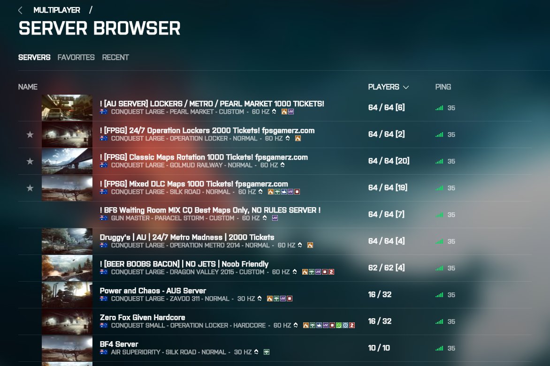Image resolution: width=550 pixels, height=366 pixels.
Task: Click the green circle icon on Zero Fox Given row
Action: [339, 325]
